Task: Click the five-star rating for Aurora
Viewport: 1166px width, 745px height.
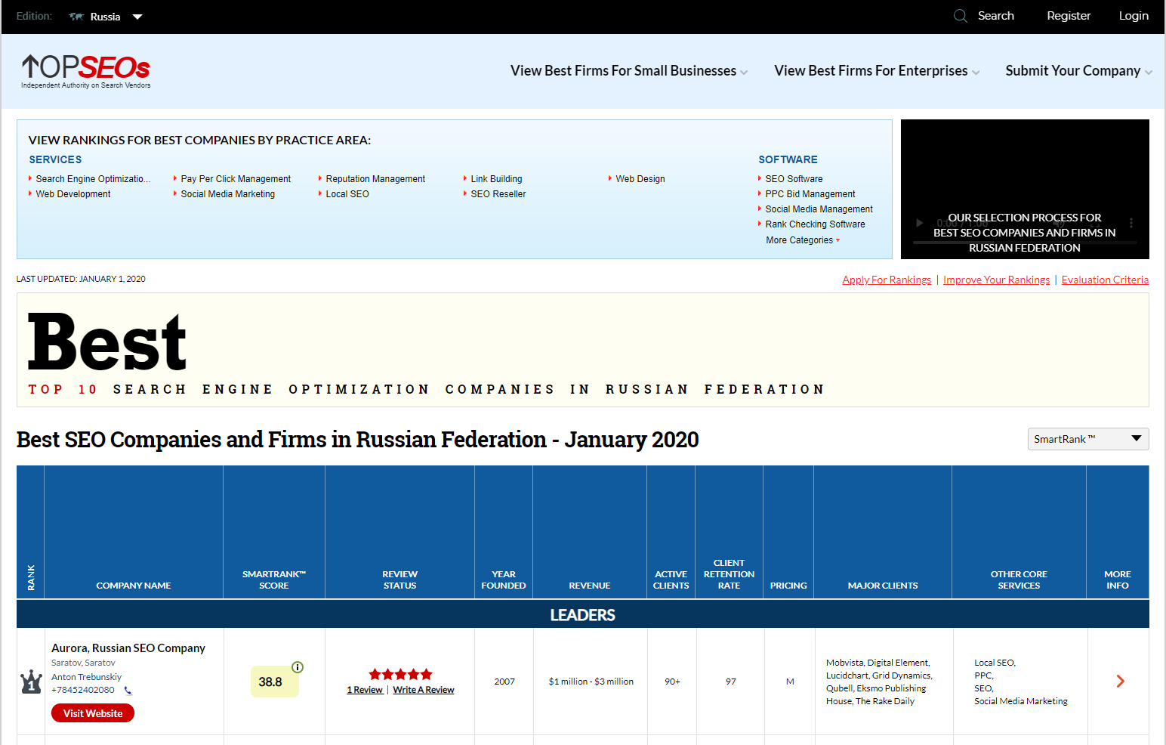Action: 400,674
